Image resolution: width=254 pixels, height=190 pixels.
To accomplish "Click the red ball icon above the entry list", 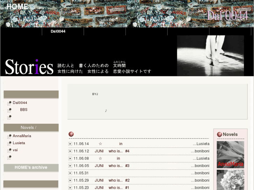I will pyautogui.click(x=71, y=134).
